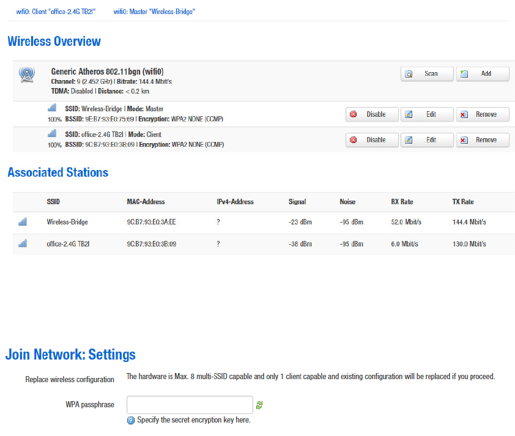
Task: Click green reveal icon next to WPA passphrase
Action: coord(259,405)
